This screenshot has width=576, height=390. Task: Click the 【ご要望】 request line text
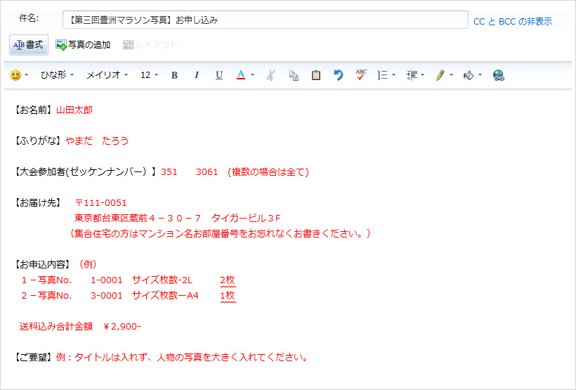pos(161,357)
